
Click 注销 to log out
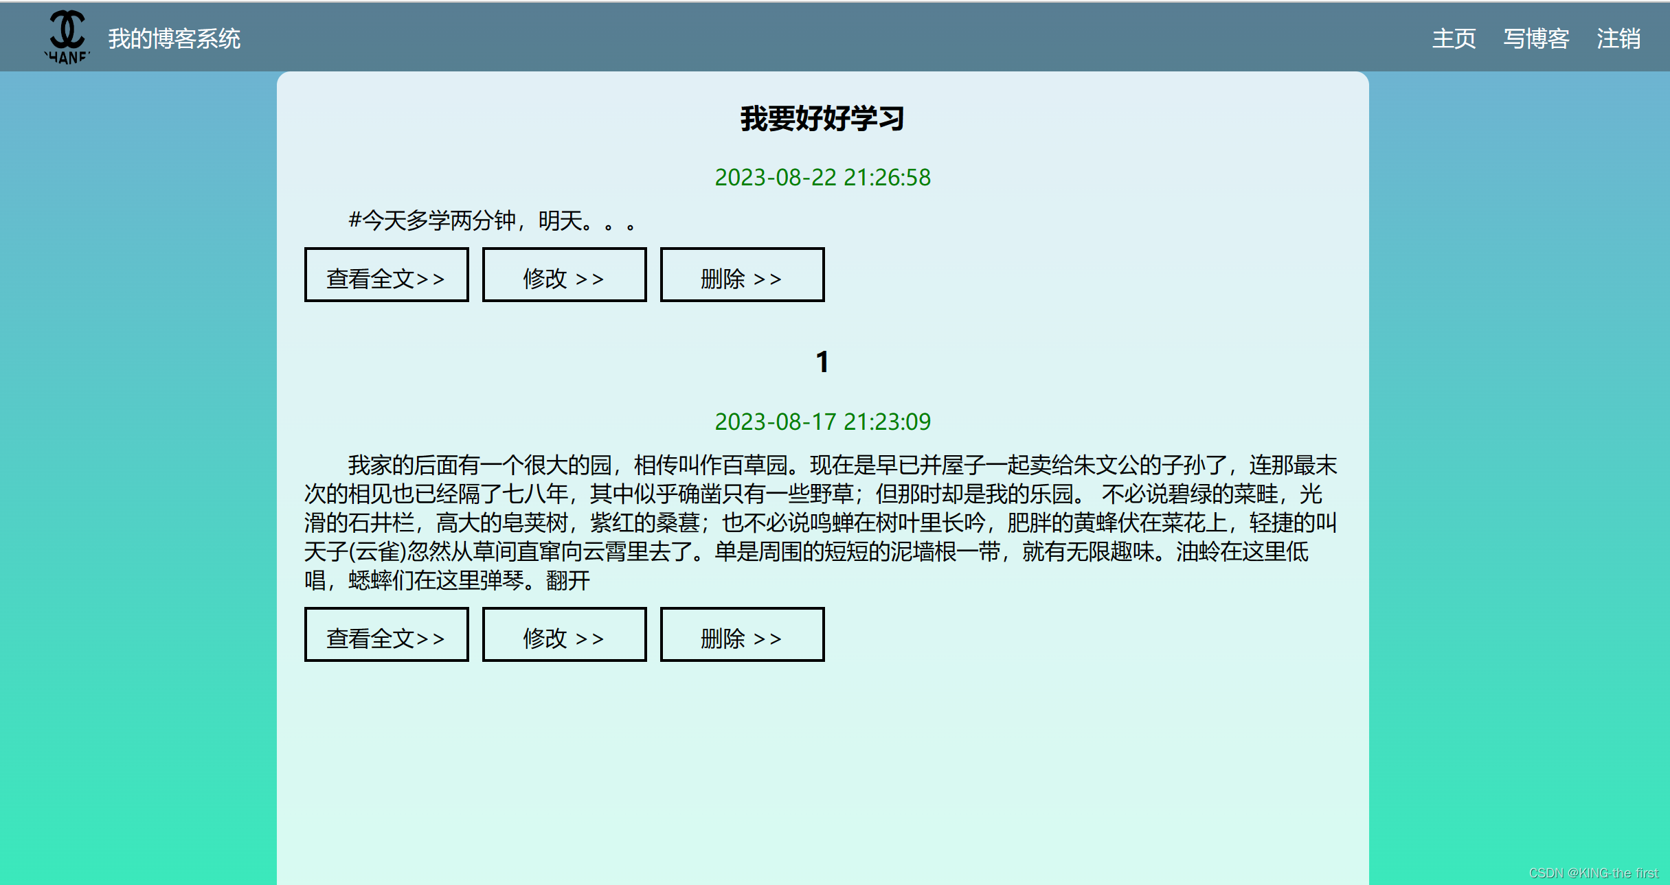point(1619,39)
